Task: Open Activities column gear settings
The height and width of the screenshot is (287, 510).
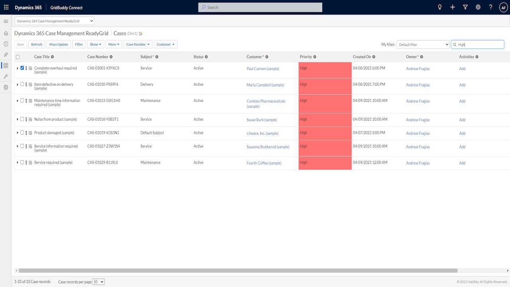Action: click(477, 57)
